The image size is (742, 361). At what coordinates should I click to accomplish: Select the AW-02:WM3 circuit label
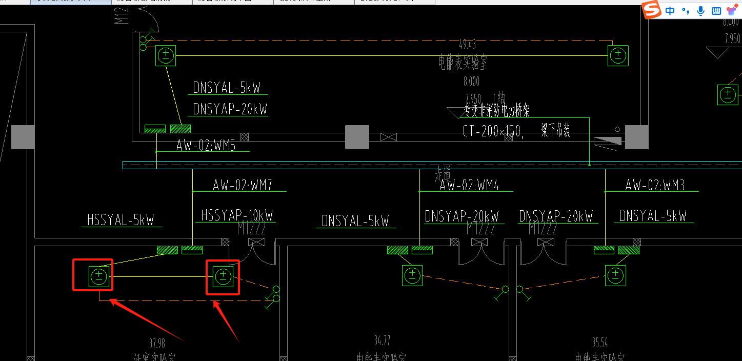tap(655, 185)
